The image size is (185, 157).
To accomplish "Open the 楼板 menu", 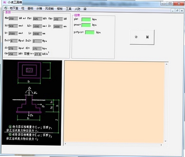I will pyautogui.click(x=60, y=9).
